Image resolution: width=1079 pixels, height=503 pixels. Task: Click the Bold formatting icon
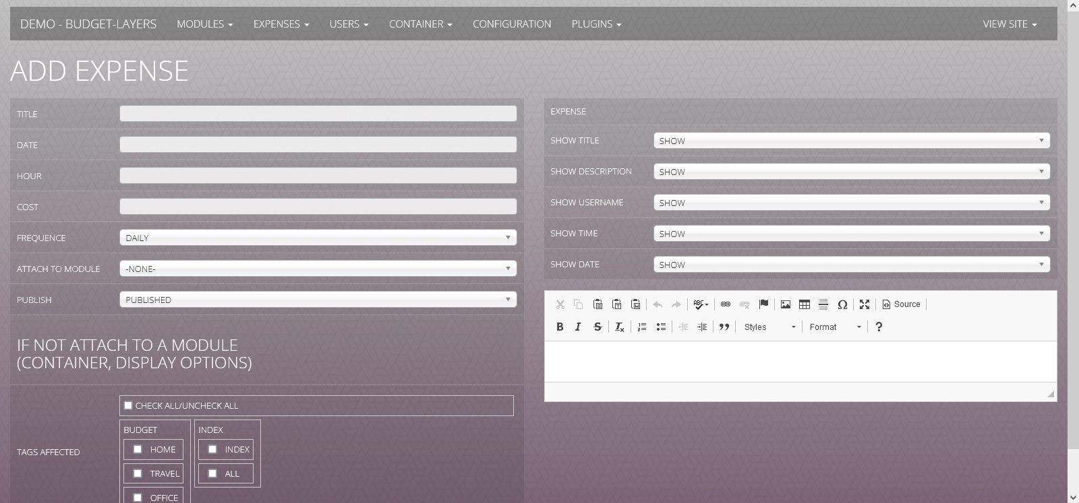(560, 327)
